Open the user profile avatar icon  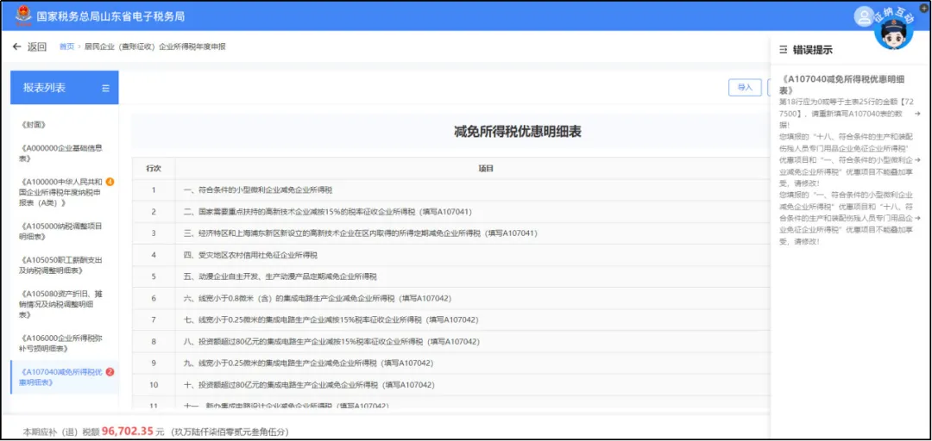click(x=862, y=16)
